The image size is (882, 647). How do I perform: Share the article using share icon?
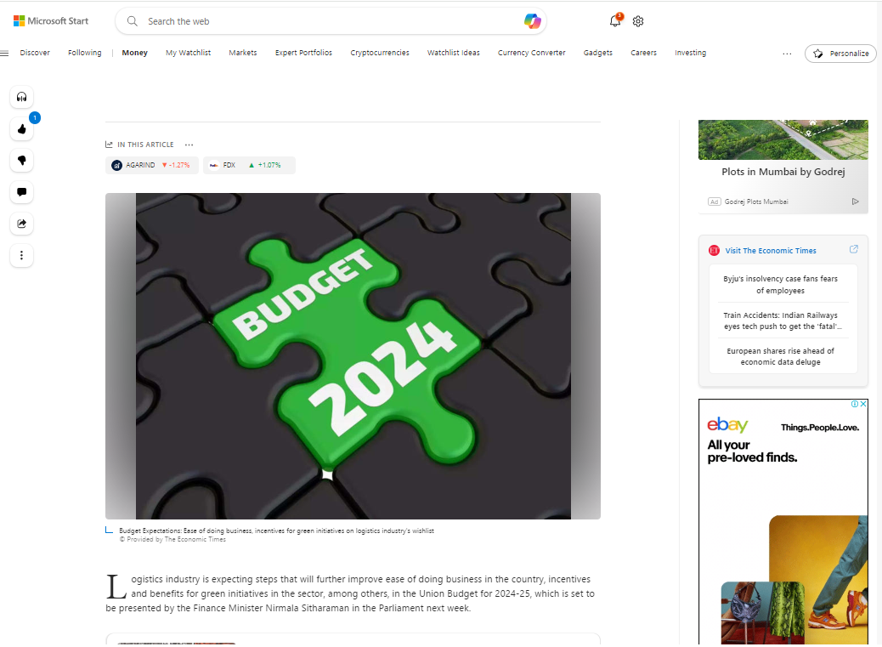pyautogui.click(x=21, y=224)
